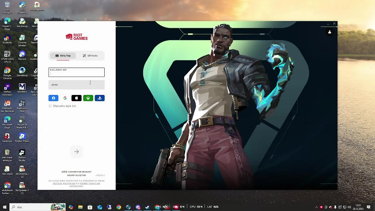The height and width of the screenshot is (211, 375).
Task: Submit login with the arrow button
Action: point(76,152)
